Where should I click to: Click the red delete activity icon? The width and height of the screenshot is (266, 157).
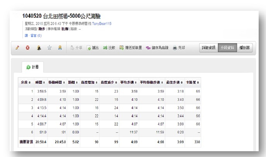point(27,48)
